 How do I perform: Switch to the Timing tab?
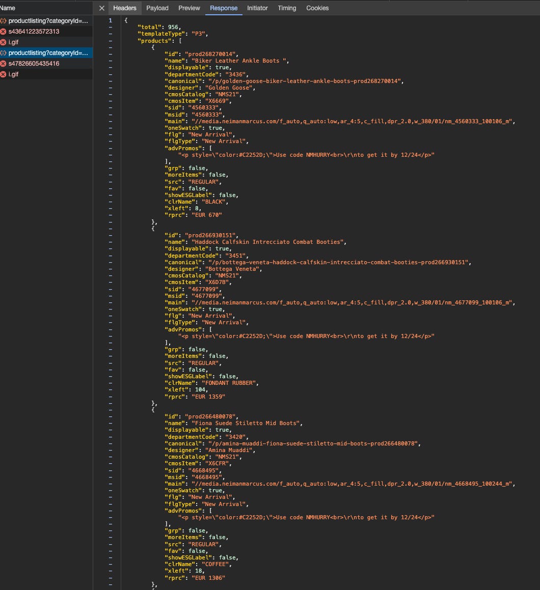pyautogui.click(x=287, y=8)
